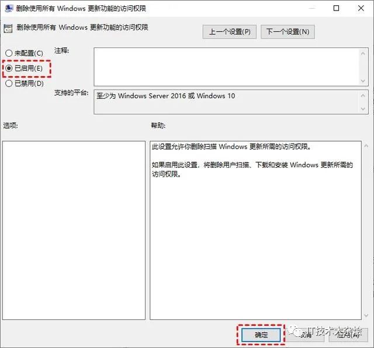Click the 帮助: label
The image size is (374, 348).
pos(158,125)
